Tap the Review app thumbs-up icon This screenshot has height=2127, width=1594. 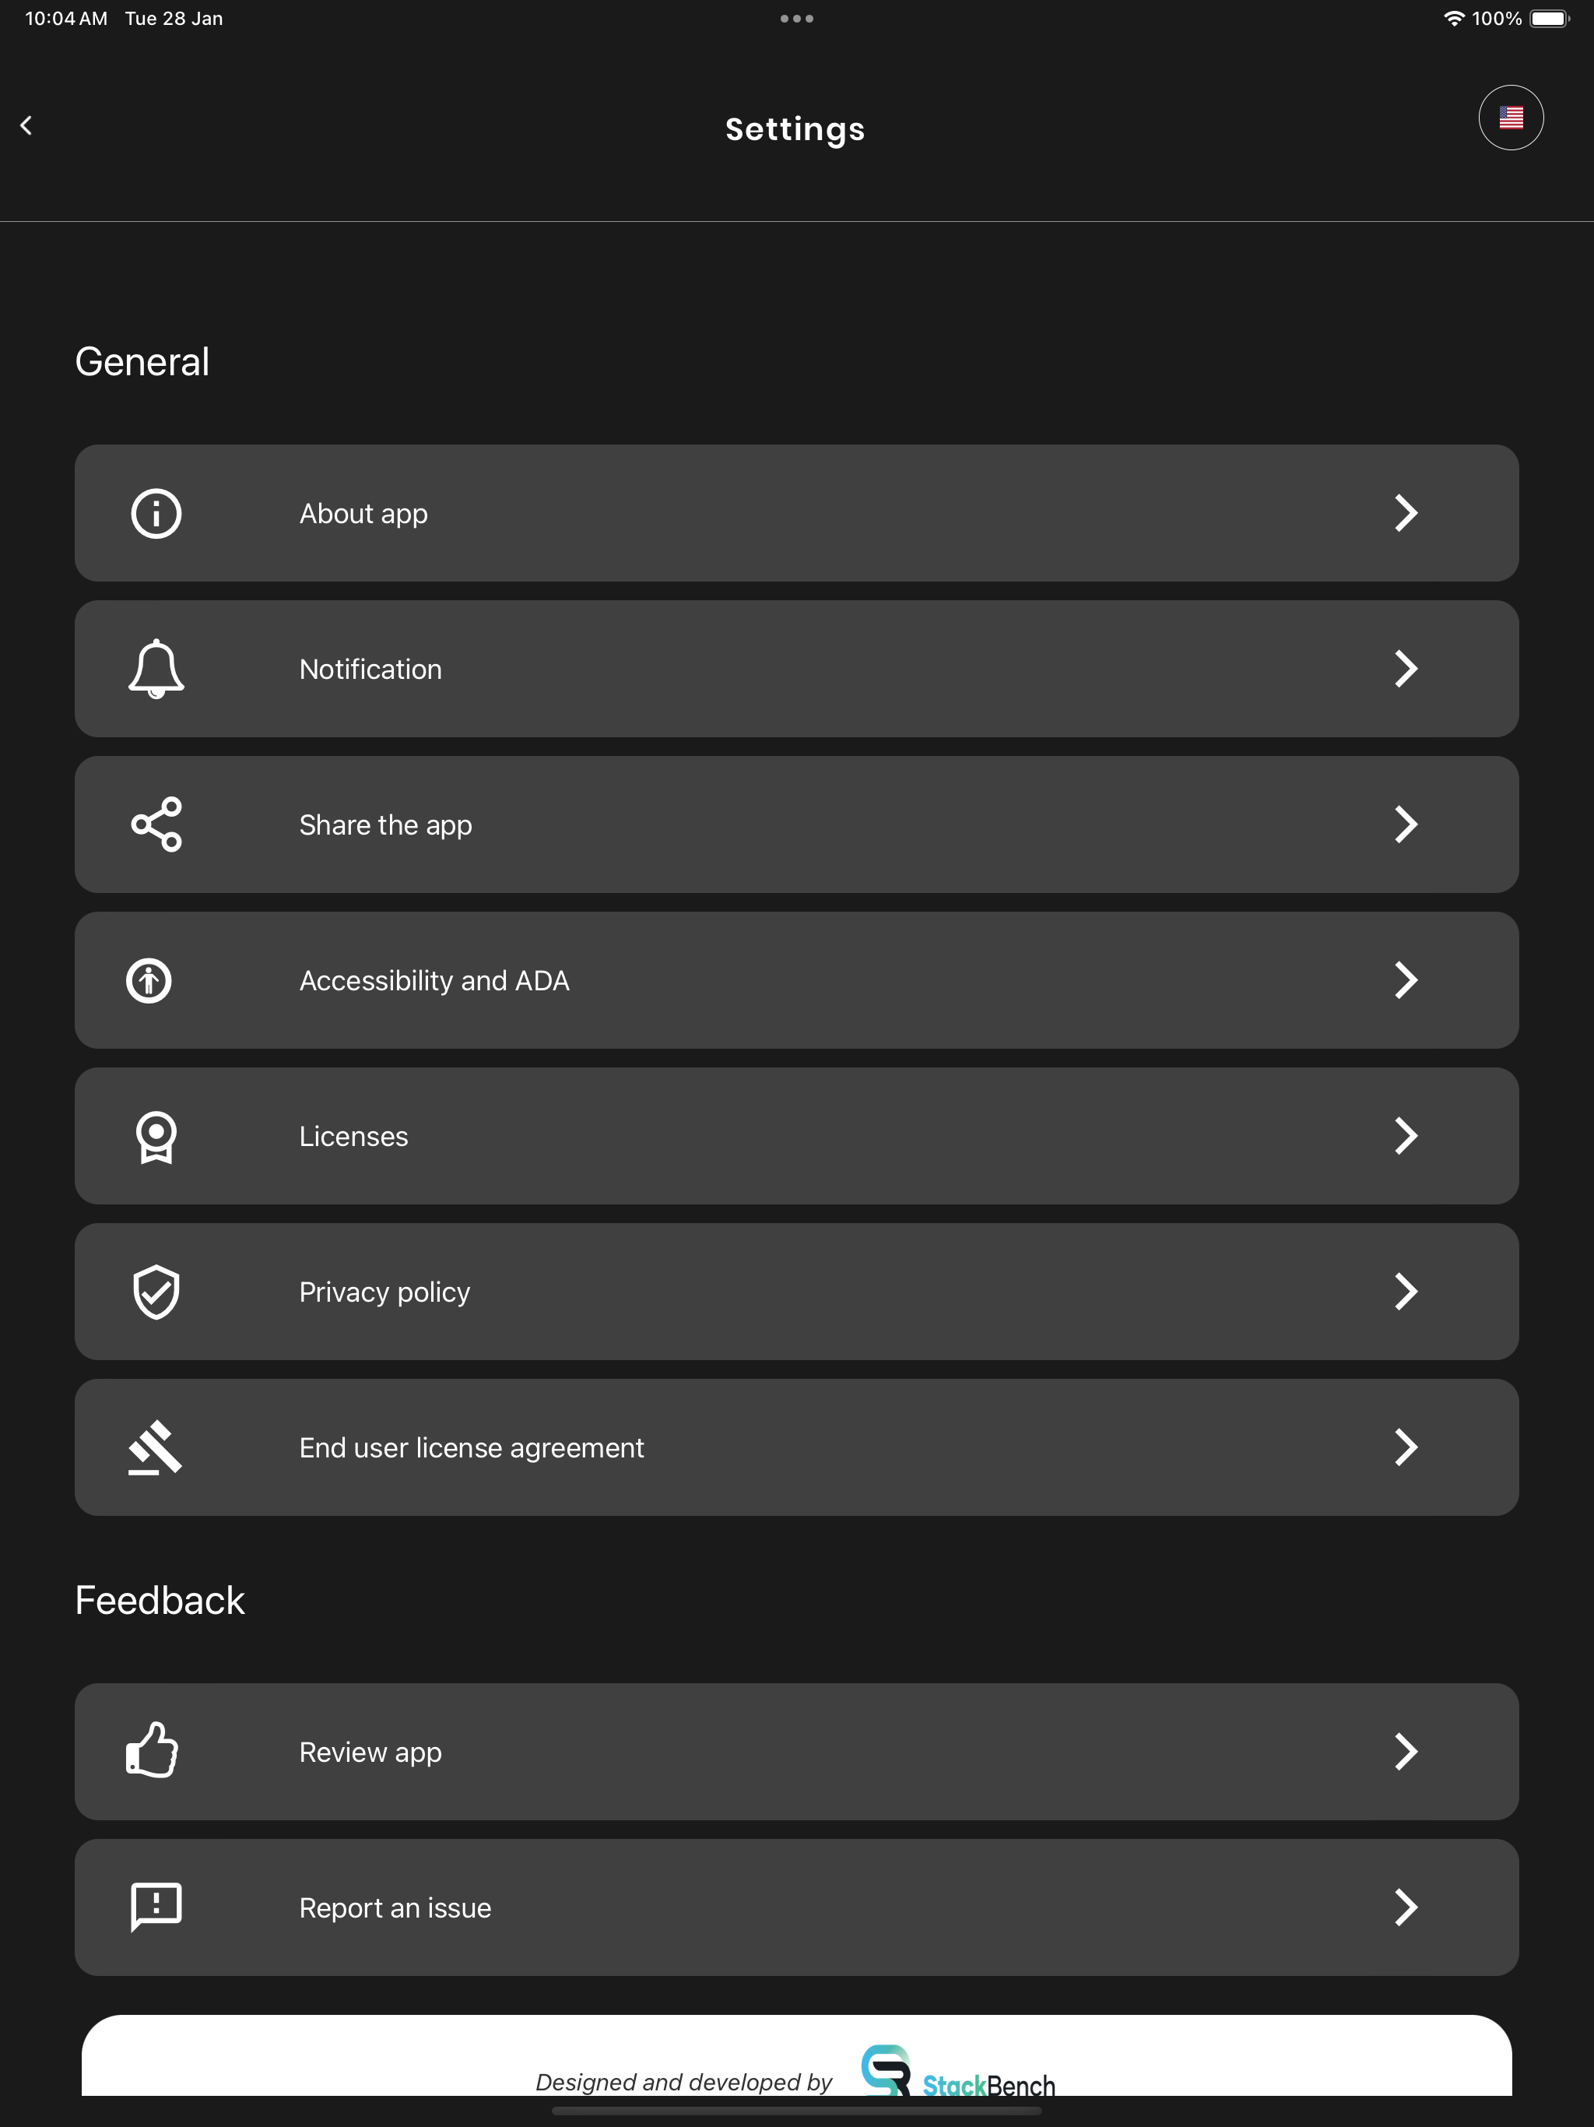click(153, 1750)
